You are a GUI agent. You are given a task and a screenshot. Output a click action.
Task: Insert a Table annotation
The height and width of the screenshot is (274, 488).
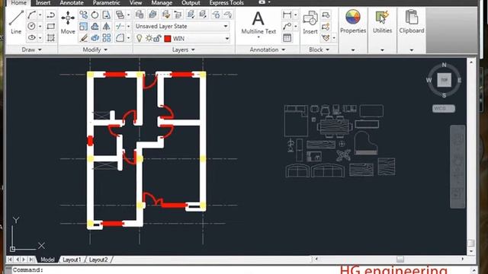click(x=287, y=37)
